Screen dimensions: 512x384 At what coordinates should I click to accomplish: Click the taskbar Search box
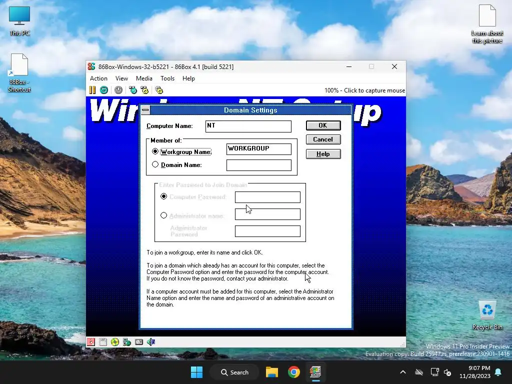pos(234,372)
